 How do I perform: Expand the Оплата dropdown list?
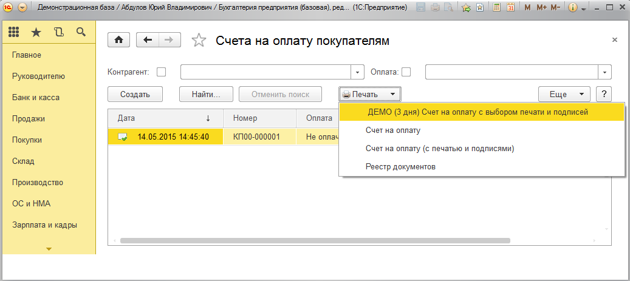(604, 72)
